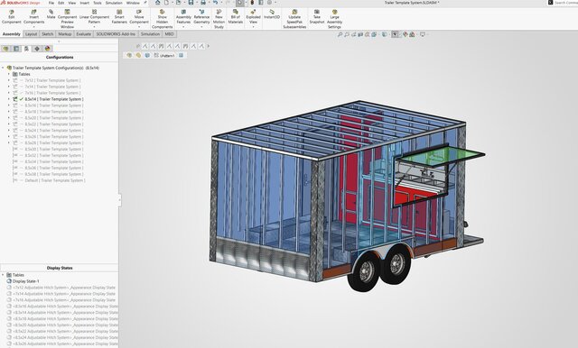578x348 pixels.
Task: Switch to the Sketch tab
Action: pyautogui.click(x=48, y=34)
